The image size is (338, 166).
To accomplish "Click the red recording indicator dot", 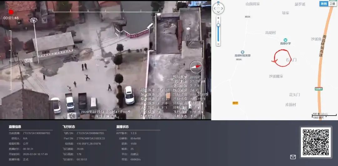I will 11,12.
